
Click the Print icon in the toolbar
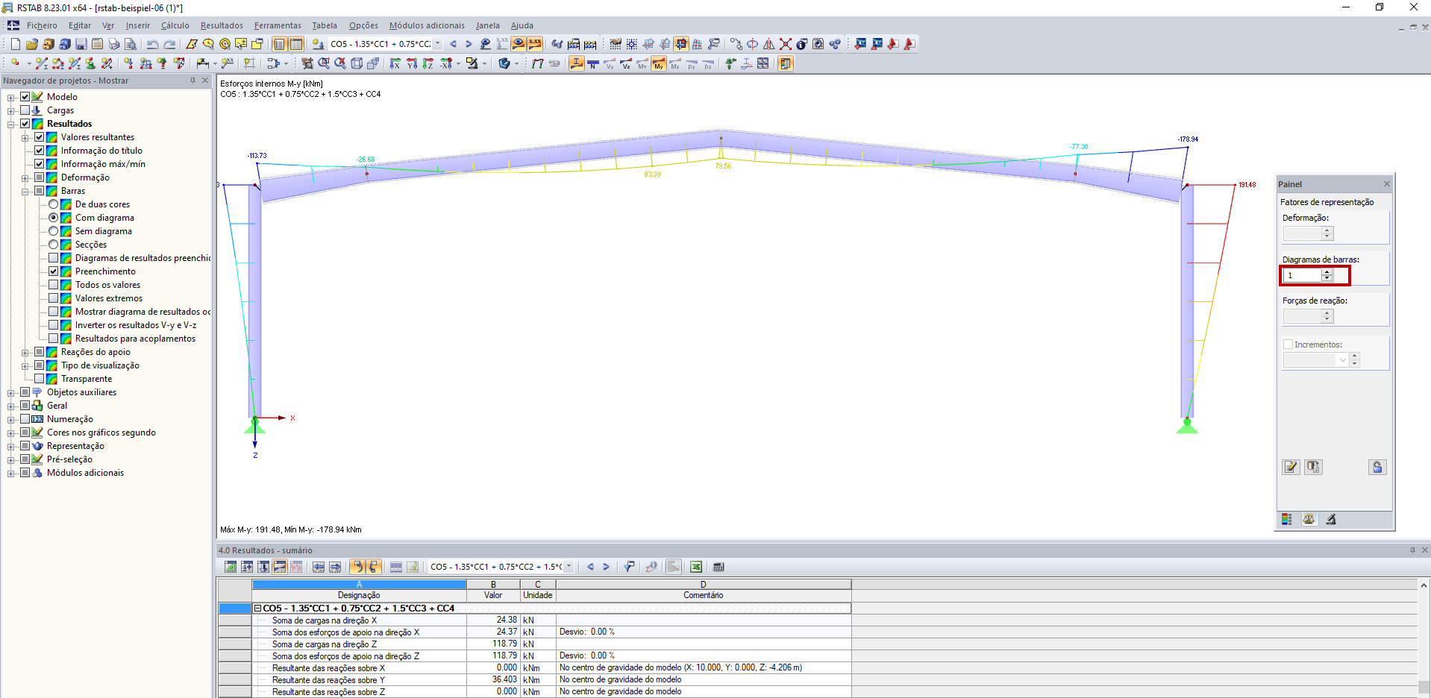[113, 44]
